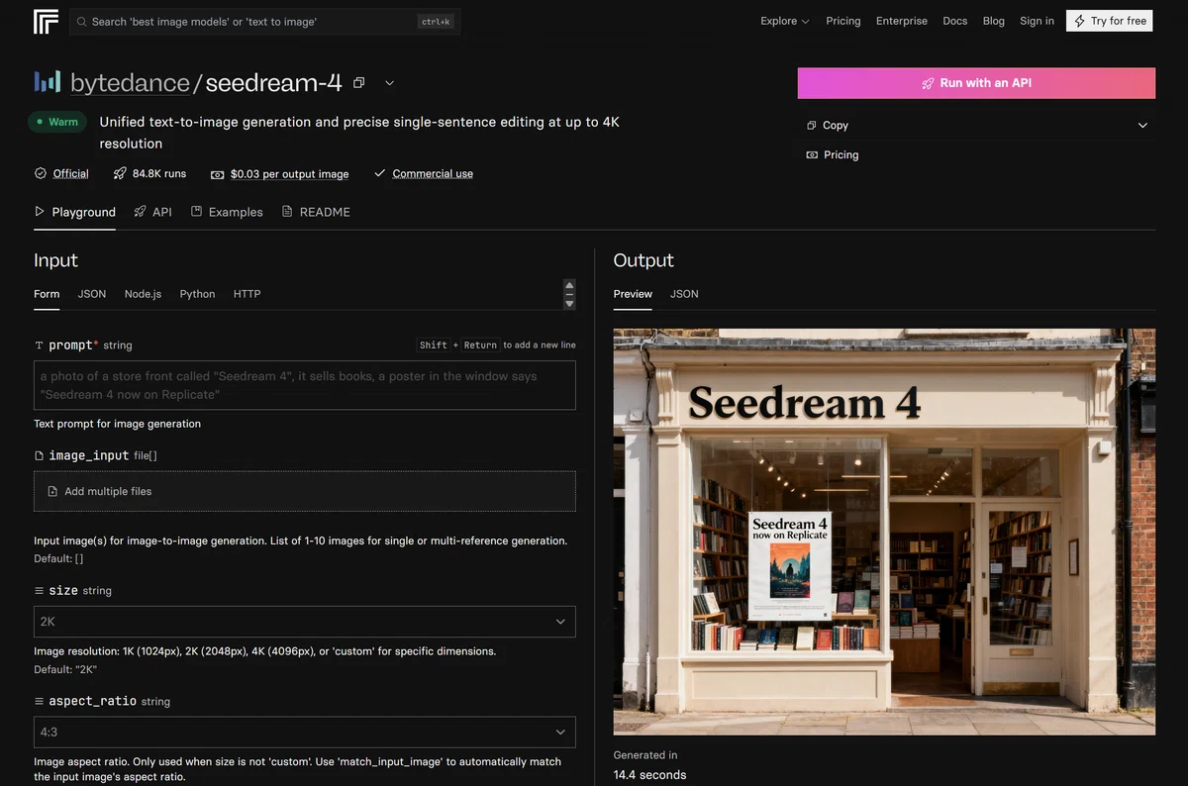The image size is (1188, 786).
Task: Click the Add multiple files document icon
Action: point(52,491)
